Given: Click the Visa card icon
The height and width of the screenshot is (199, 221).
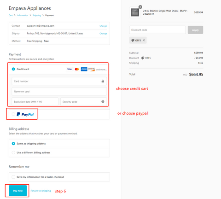Looking at the screenshot, I should point(70,69).
